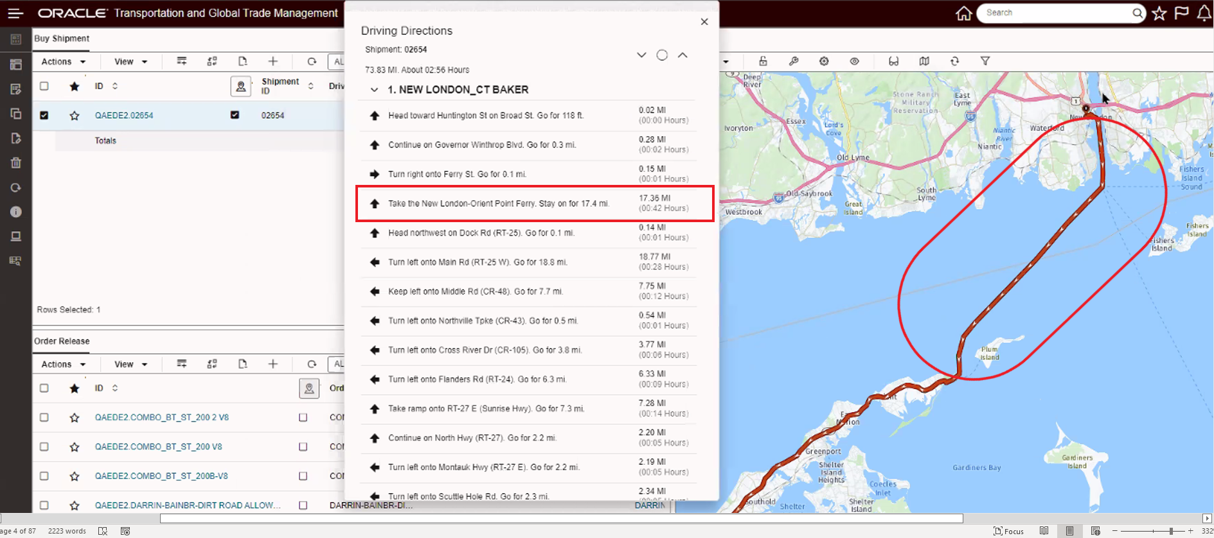Click the plus icon in Order Release toolbar
Image resolution: width=1214 pixels, height=538 pixels.
273,364
